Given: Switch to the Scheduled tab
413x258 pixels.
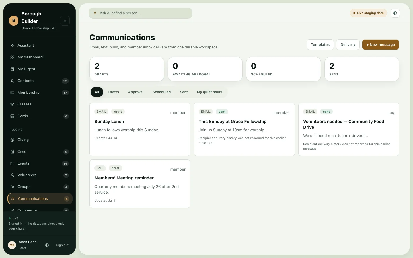Looking at the screenshot, I should (x=161, y=92).
